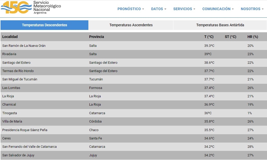Open the SERVICIOS dropdown menu
267x160 pixels.
184,9
